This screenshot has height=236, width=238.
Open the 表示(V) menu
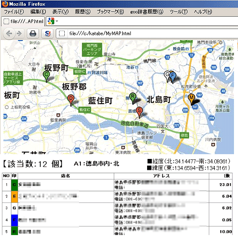click(x=60, y=11)
